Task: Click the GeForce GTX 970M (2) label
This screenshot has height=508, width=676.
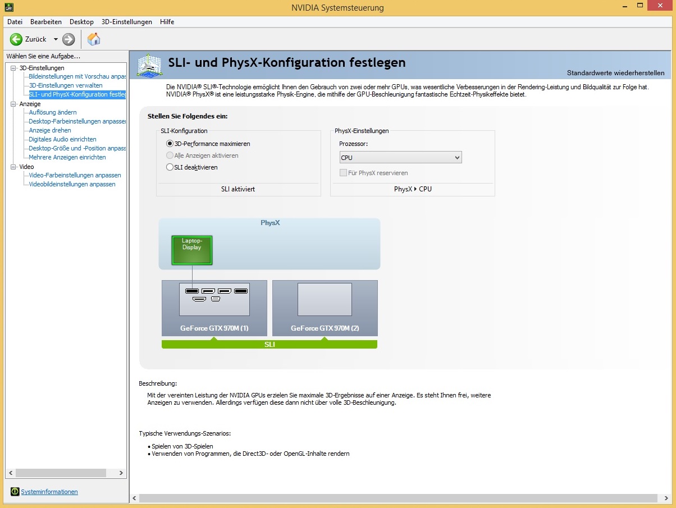Action: click(325, 328)
